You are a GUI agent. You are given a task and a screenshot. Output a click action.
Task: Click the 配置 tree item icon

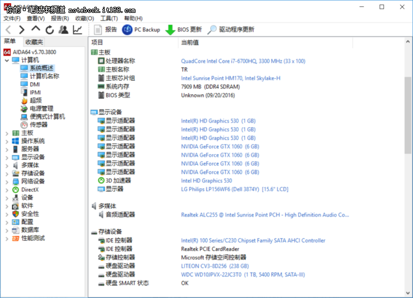tap(15, 222)
